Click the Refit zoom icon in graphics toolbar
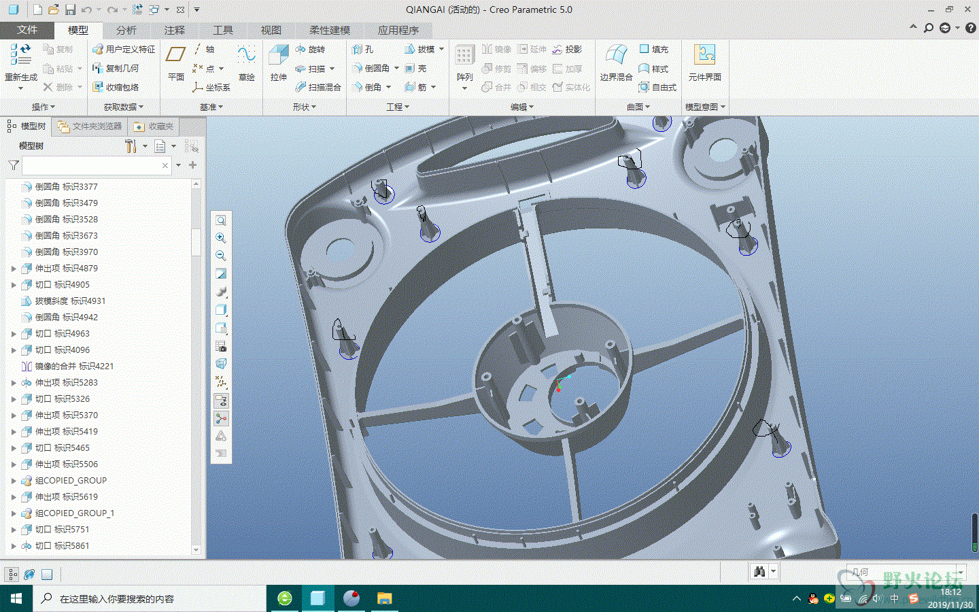The image size is (979, 612). coord(221,220)
